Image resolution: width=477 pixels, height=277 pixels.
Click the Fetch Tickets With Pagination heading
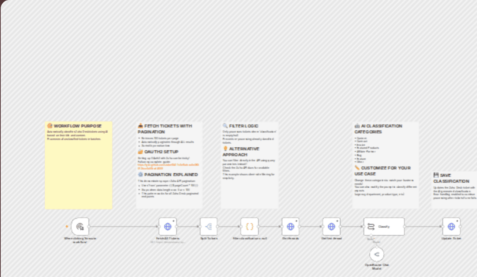(165, 129)
